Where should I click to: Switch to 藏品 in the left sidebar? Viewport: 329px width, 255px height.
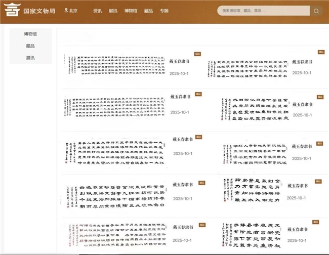30,46
